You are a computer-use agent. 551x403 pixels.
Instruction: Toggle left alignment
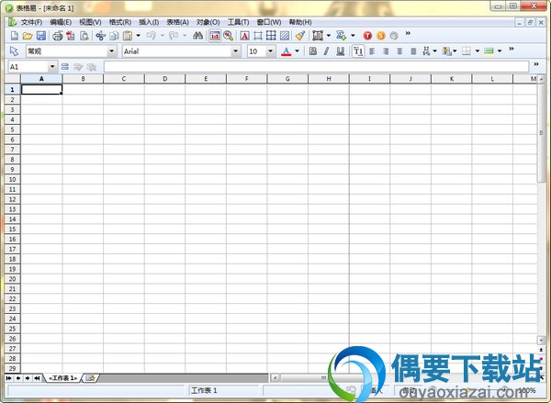(372, 51)
